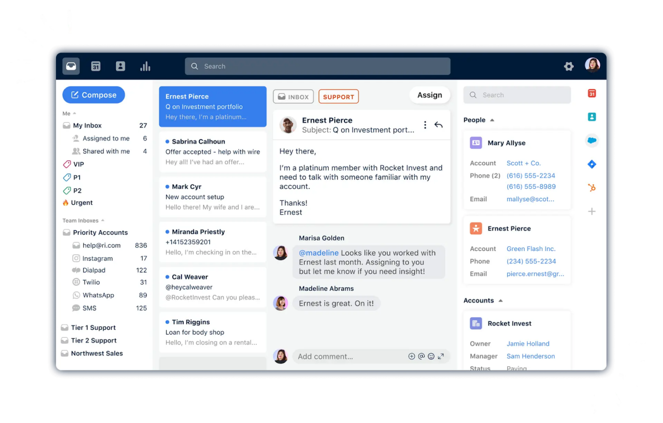Open the contacts icon in top navigation
663x423 pixels.
[120, 66]
